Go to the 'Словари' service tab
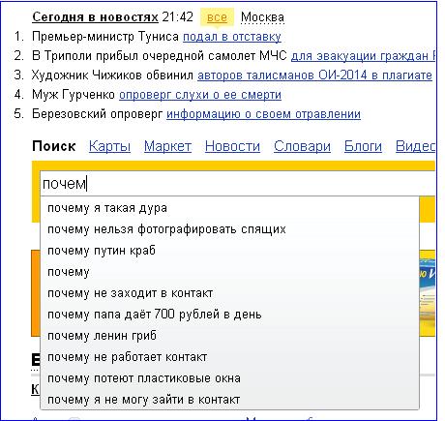This screenshot has width=445, height=421. coord(302,146)
